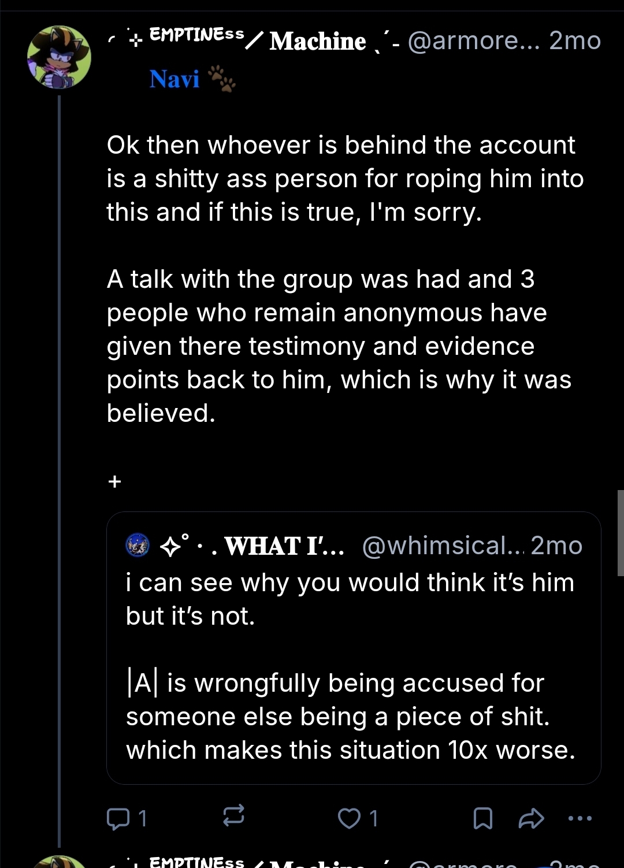Click the repost arrows icon
624x868 pixels.
233,816
